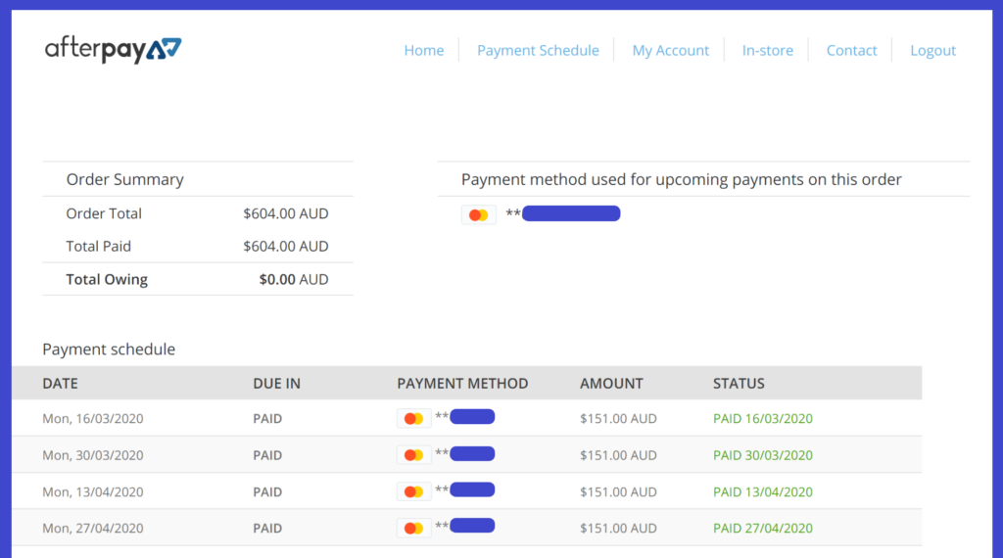
Task: Click status PAID 27/04/2020
Action: [762, 528]
